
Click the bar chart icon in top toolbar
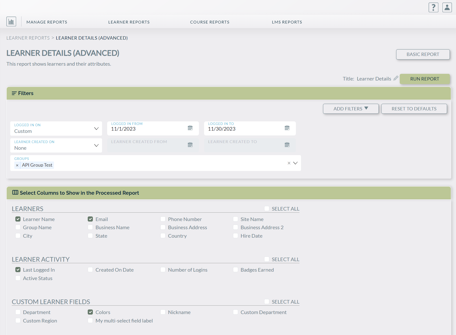11,21
